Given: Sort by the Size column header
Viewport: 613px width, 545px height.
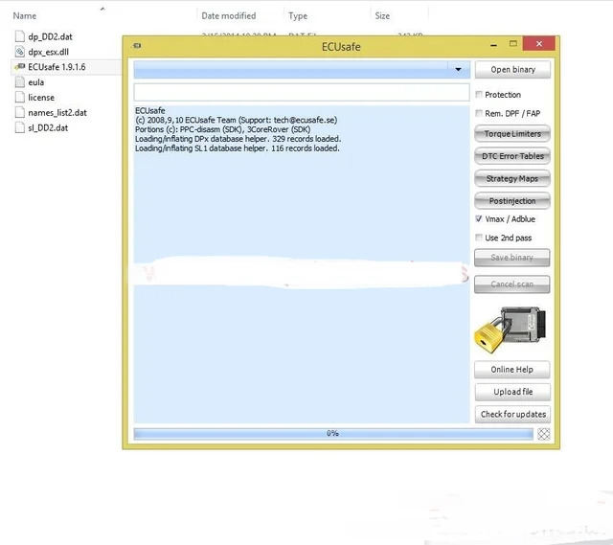Looking at the screenshot, I should pyautogui.click(x=382, y=15).
